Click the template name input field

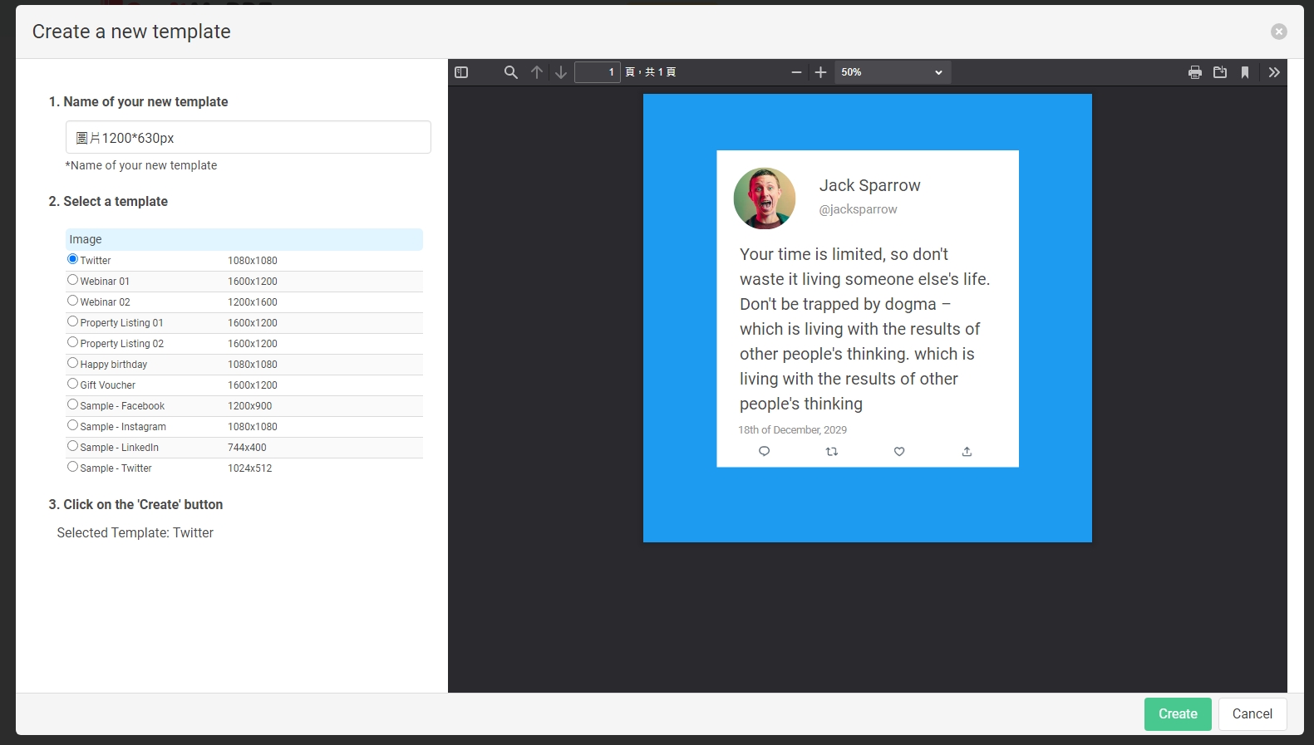click(248, 138)
